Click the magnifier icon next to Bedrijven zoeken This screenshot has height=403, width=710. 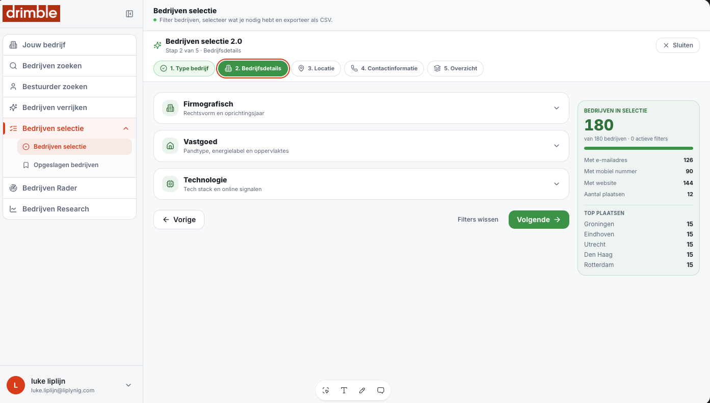coord(13,66)
